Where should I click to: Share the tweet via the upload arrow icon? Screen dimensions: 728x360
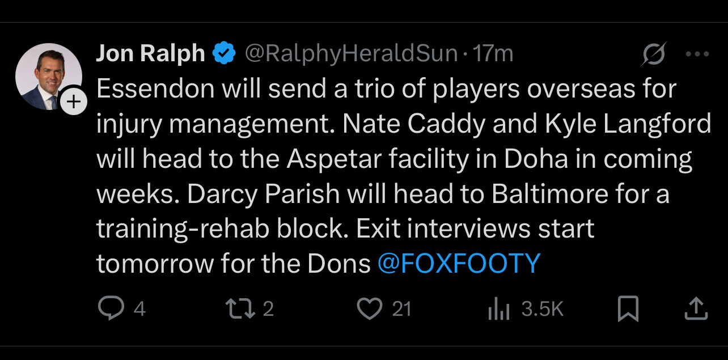click(x=697, y=308)
